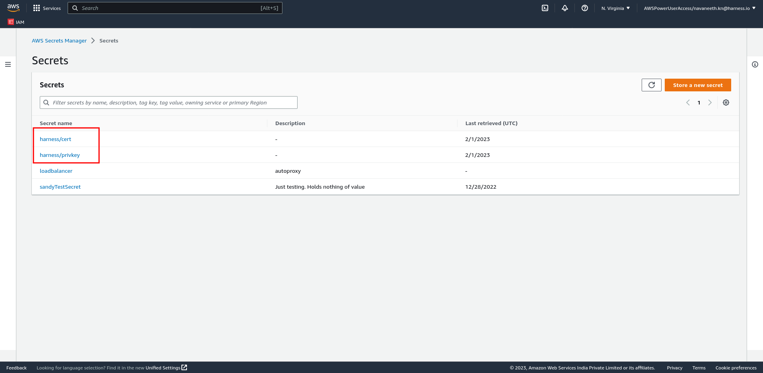Open the harness/privkey secret
Viewport: 763px width, 373px height.
tap(60, 155)
